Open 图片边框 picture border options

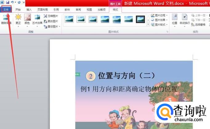[x=159, y=15]
